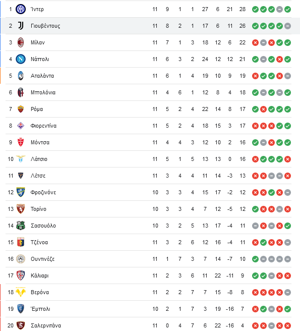Click the Juventus logo icon
Screen dimensions: 300x331
click(x=21, y=26)
